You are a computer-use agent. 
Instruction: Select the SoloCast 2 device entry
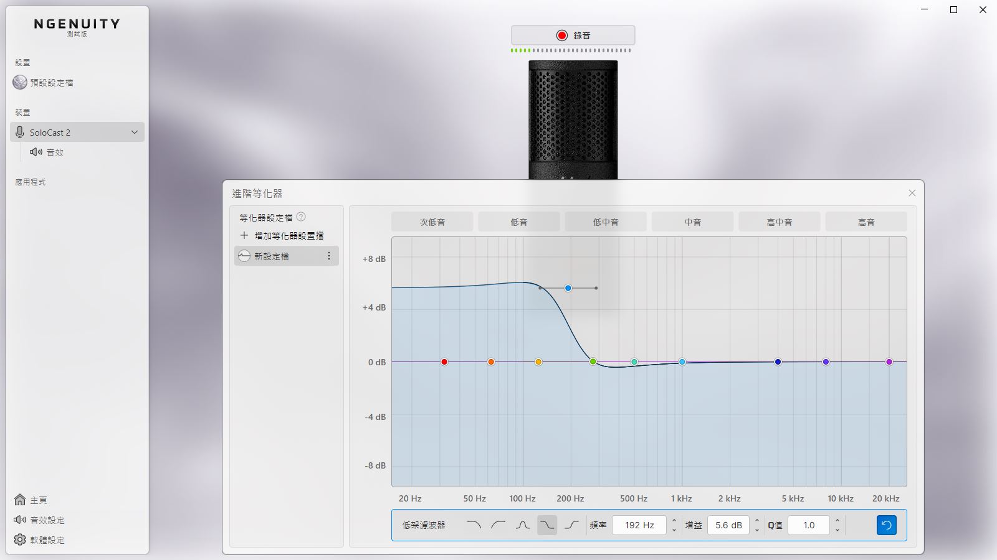pyautogui.click(x=77, y=132)
